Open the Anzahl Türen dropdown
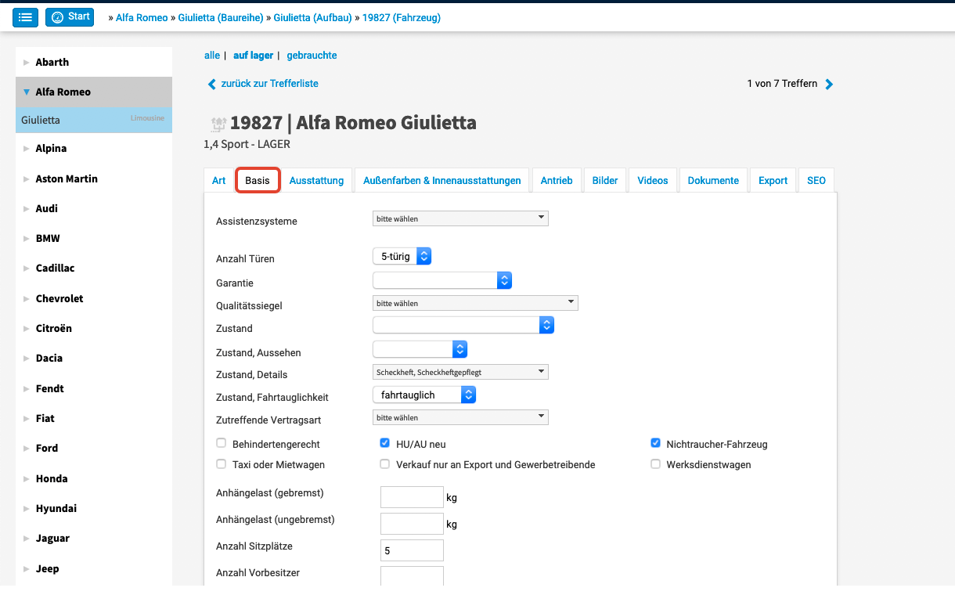955x613 pixels. [402, 256]
